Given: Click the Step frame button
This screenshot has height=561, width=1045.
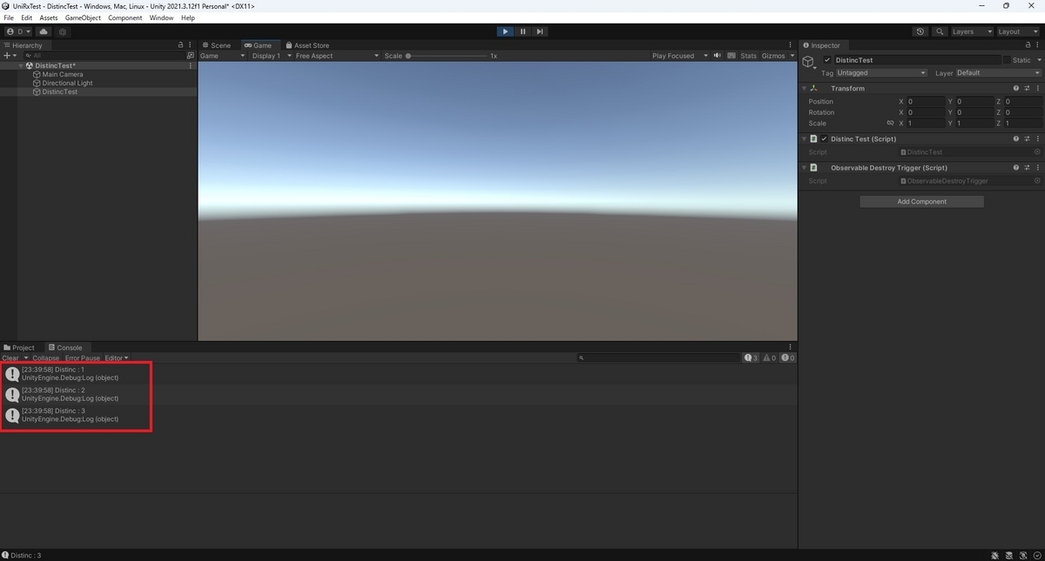Looking at the screenshot, I should pyautogui.click(x=540, y=31).
